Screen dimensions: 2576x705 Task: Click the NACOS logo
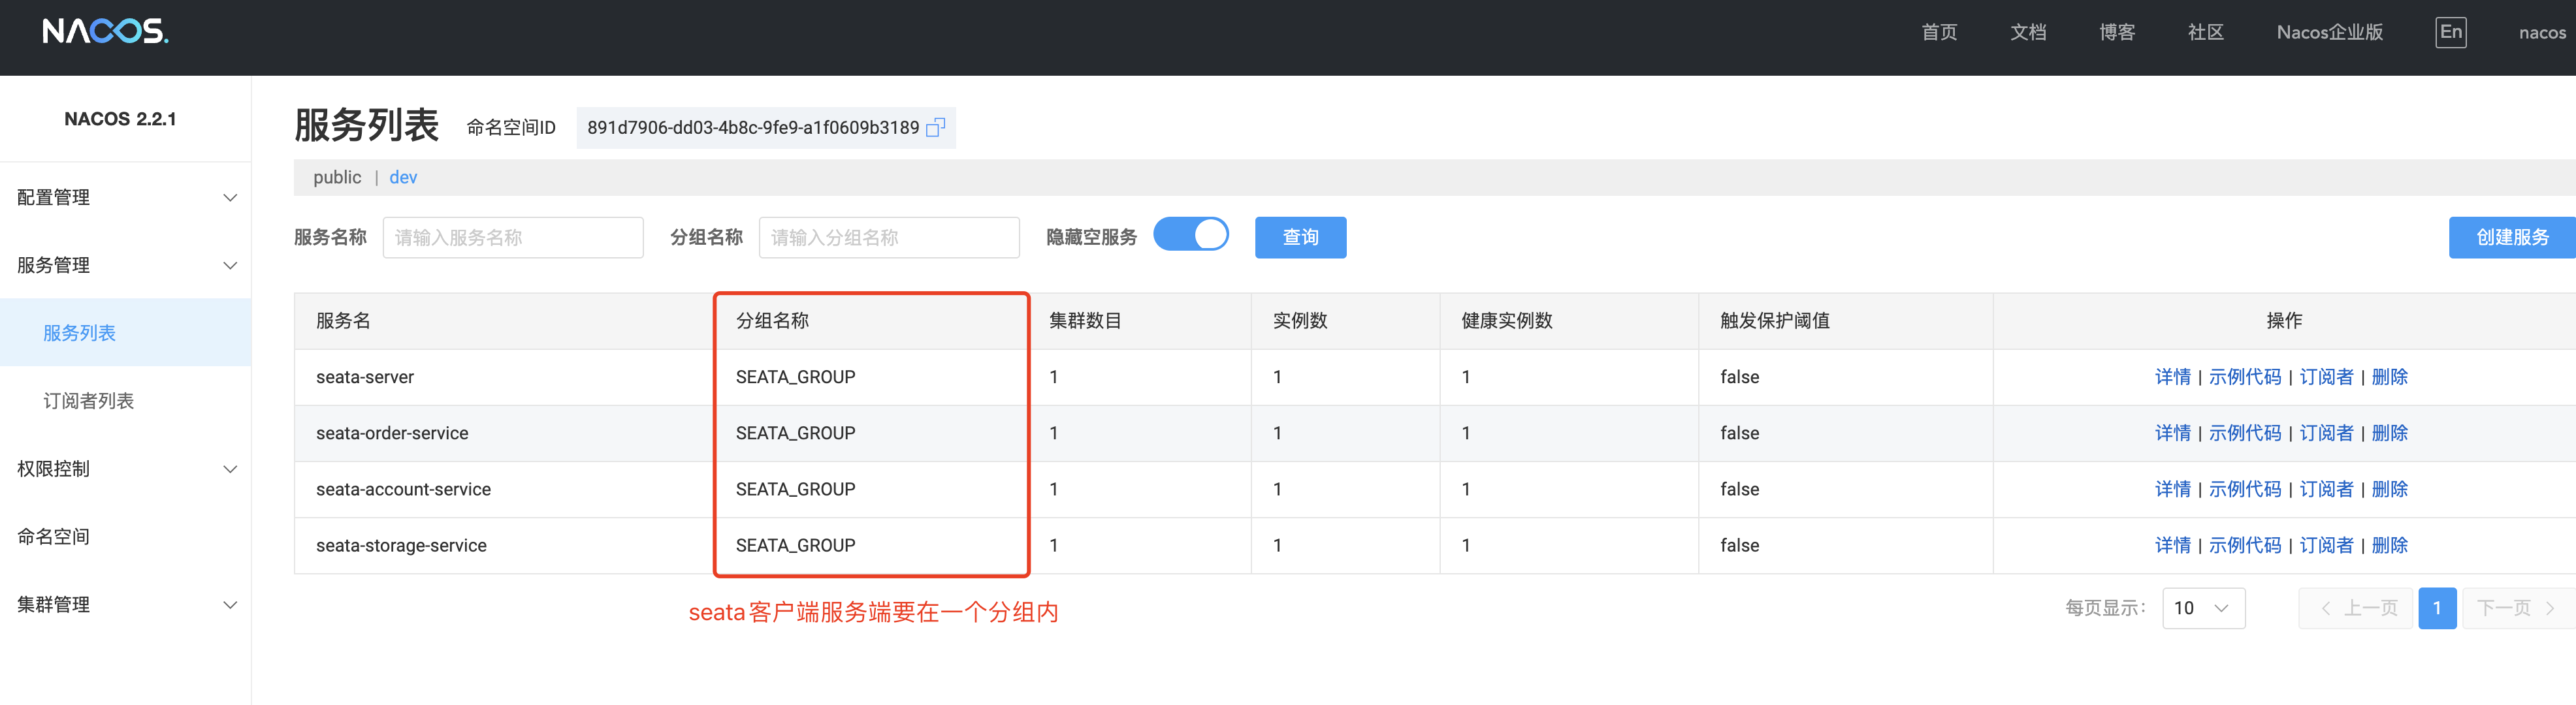105,32
